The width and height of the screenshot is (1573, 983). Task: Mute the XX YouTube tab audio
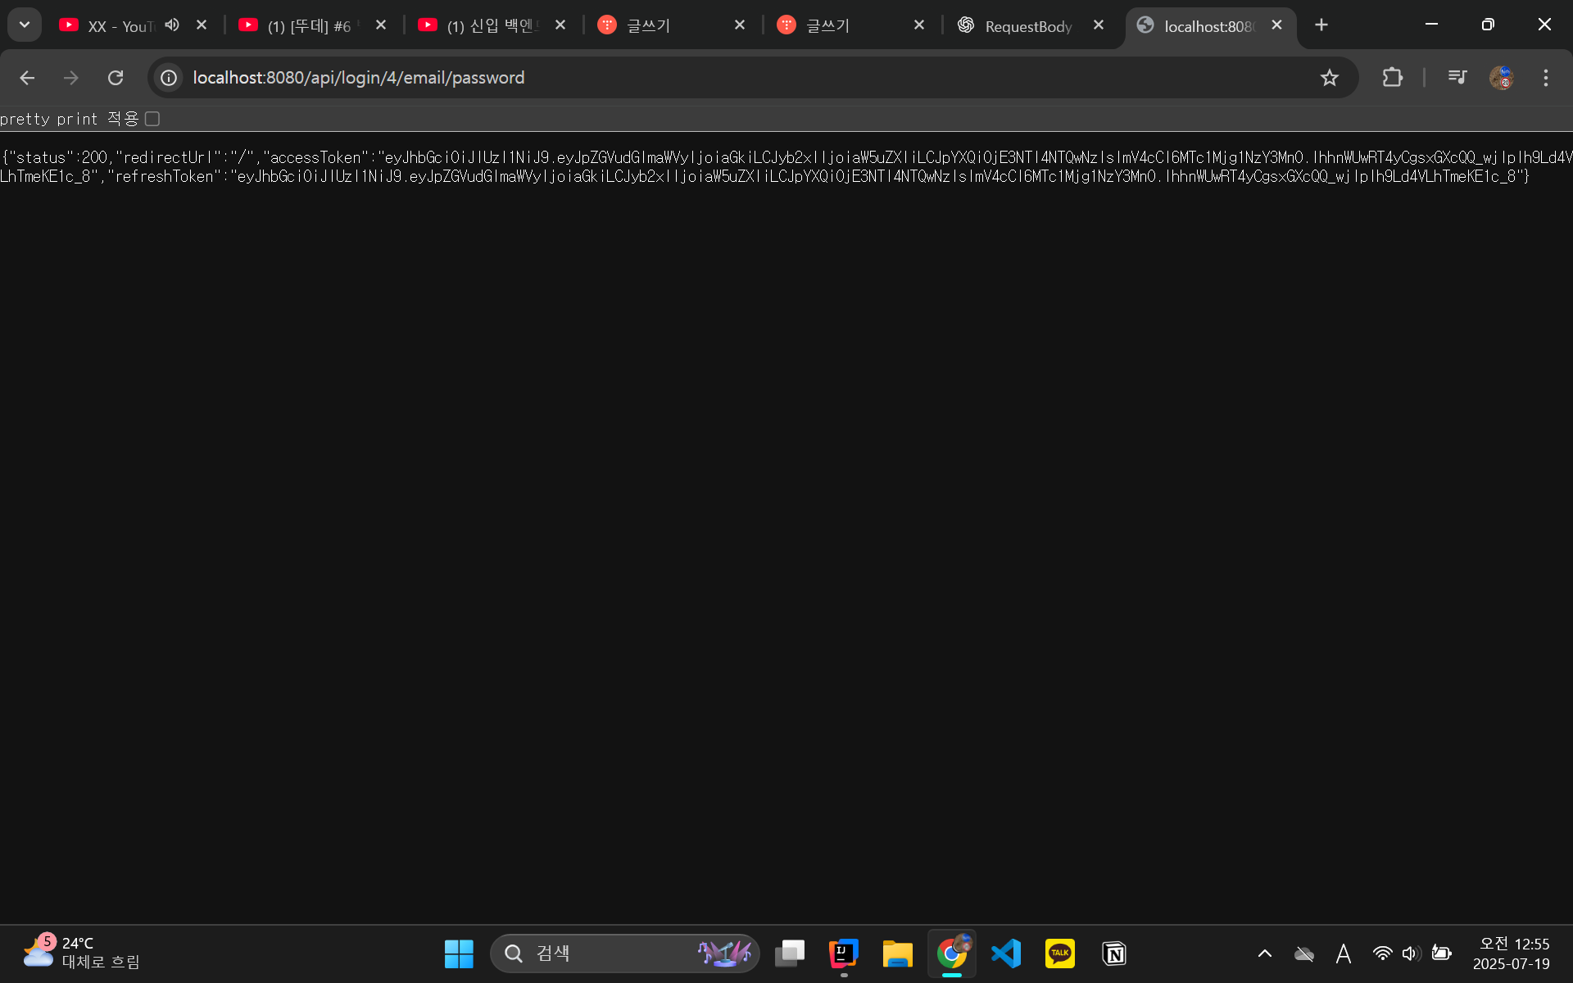click(172, 25)
